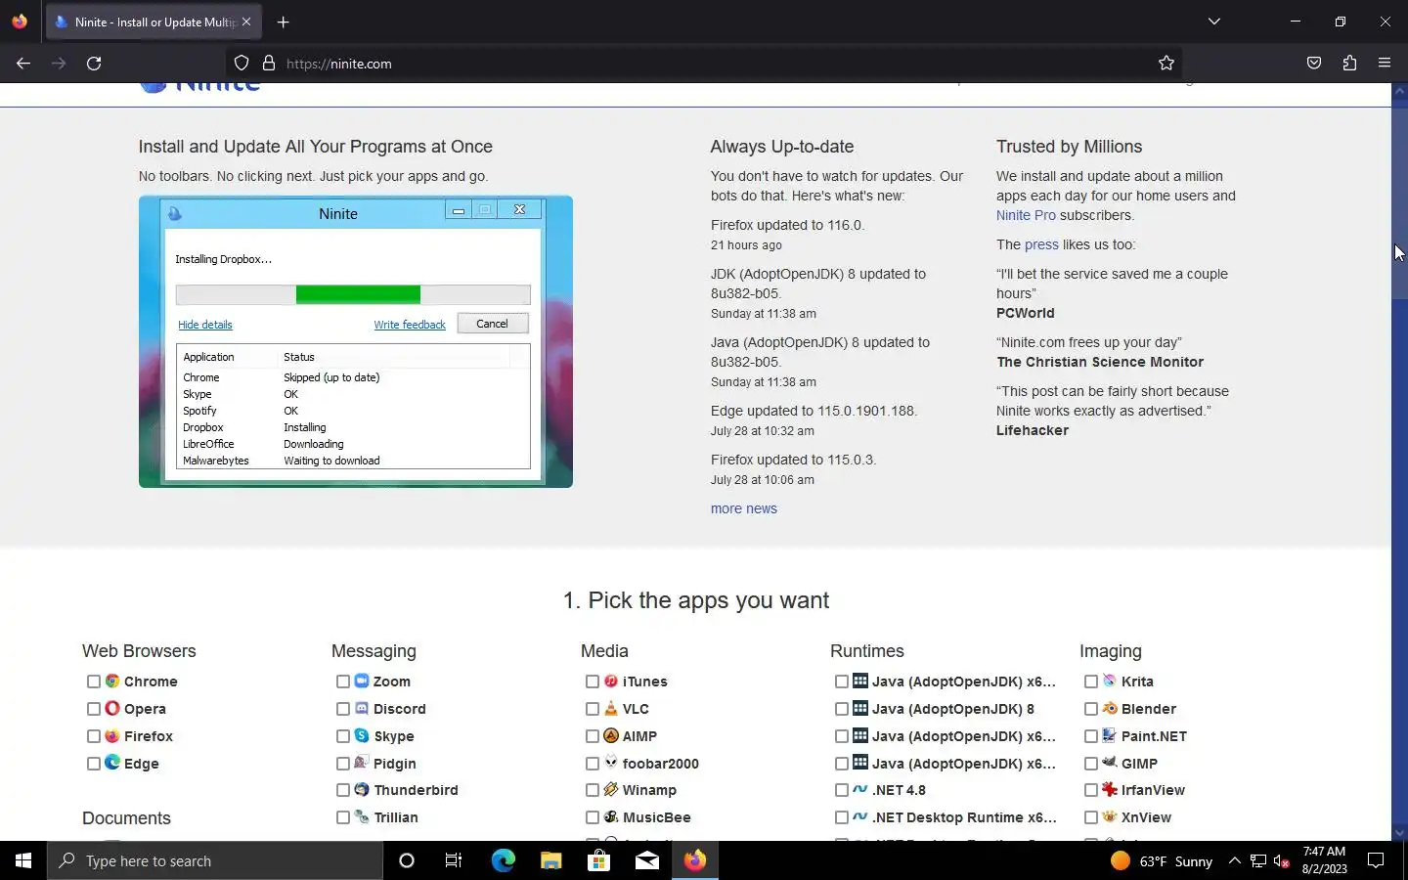This screenshot has height=880, width=1408.
Task: Follow the 'more news' link
Action: (x=744, y=508)
